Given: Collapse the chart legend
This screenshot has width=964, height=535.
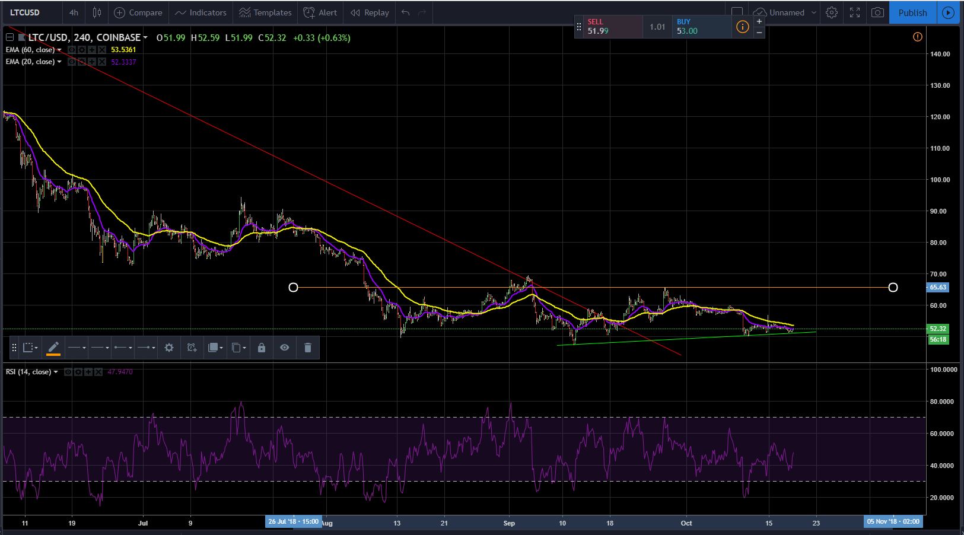Looking at the screenshot, I should [9, 37].
